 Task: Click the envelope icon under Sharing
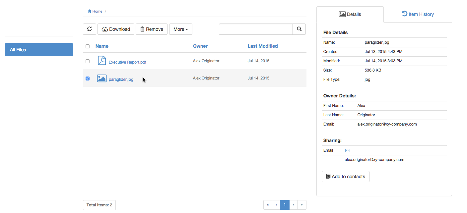pyautogui.click(x=347, y=150)
